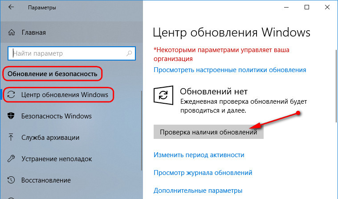Click the Обновление и безопасность heading
This screenshot has height=199, width=338.
(x=53, y=74)
